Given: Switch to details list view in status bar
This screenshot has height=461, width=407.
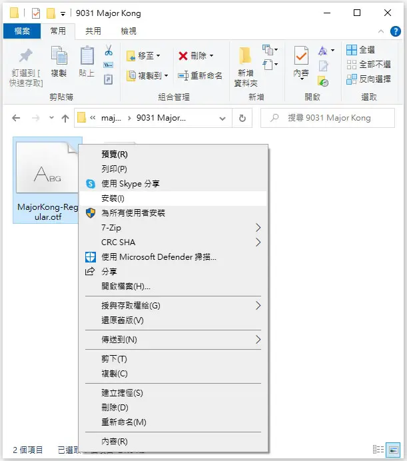Looking at the screenshot, I should [x=378, y=450].
